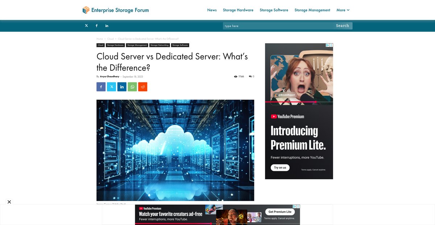The height and width of the screenshot is (225, 435).
Task: Go to Home breadcrumb link
Action: [x=100, y=39]
